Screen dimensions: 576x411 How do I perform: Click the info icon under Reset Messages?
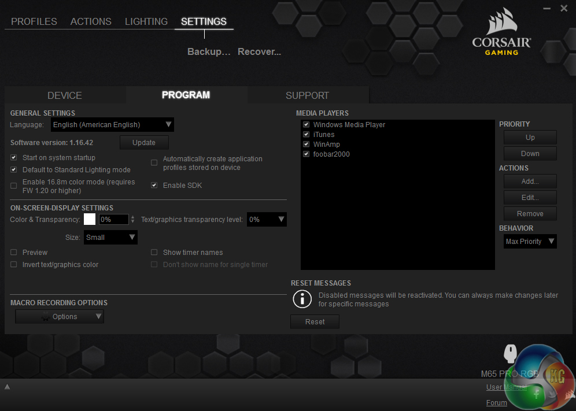pyautogui.click(x=302, y=299)
